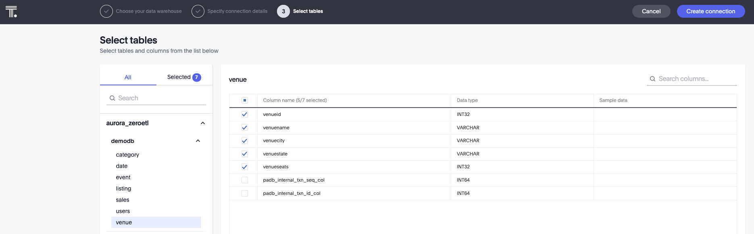Click INT64 type of padb_internal_txn_id_col

[x=463, y=193]
